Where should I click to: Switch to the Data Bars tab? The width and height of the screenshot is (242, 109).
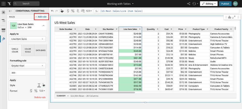(x=41, y=50)
